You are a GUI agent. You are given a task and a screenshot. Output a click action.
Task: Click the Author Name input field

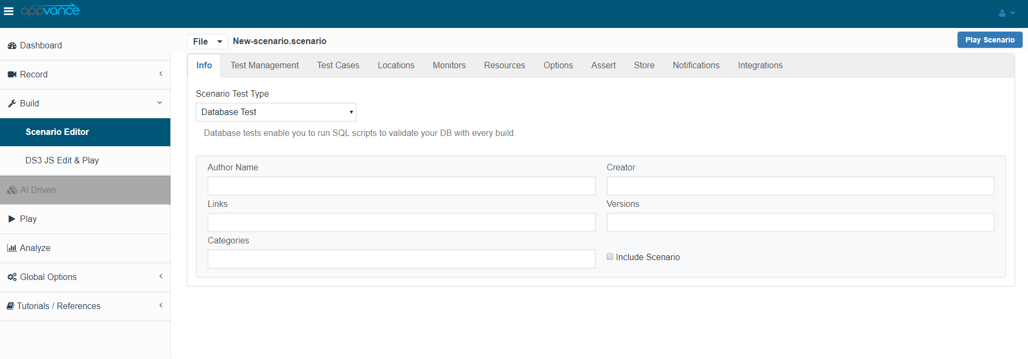401,186
